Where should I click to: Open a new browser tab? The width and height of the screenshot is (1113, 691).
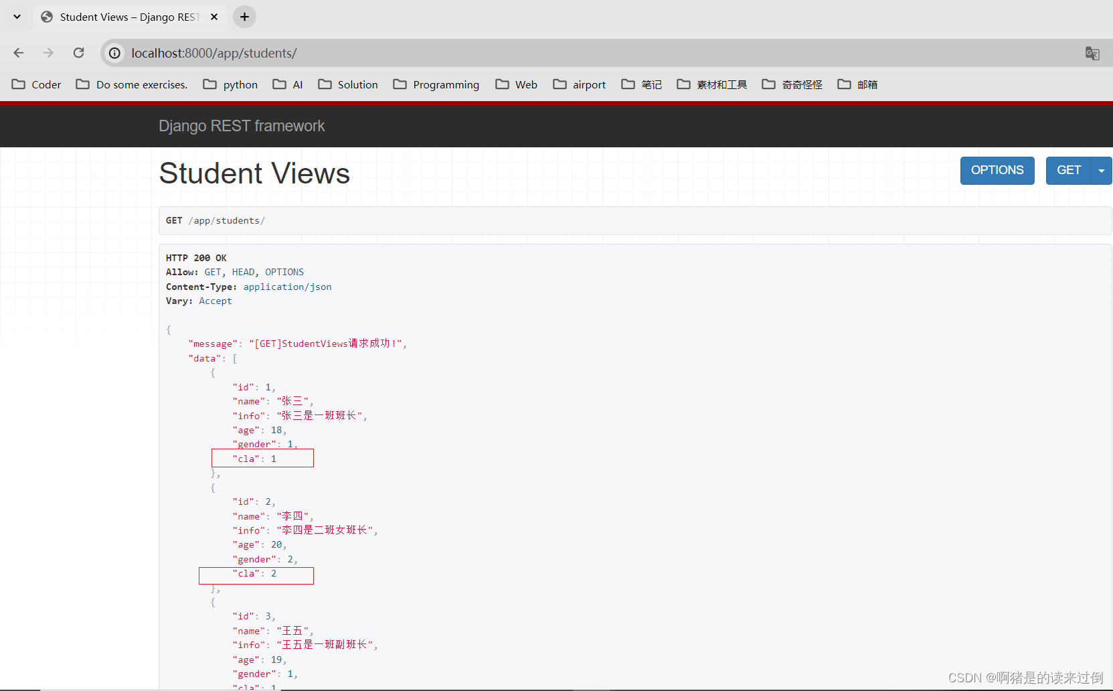point(244,17)
